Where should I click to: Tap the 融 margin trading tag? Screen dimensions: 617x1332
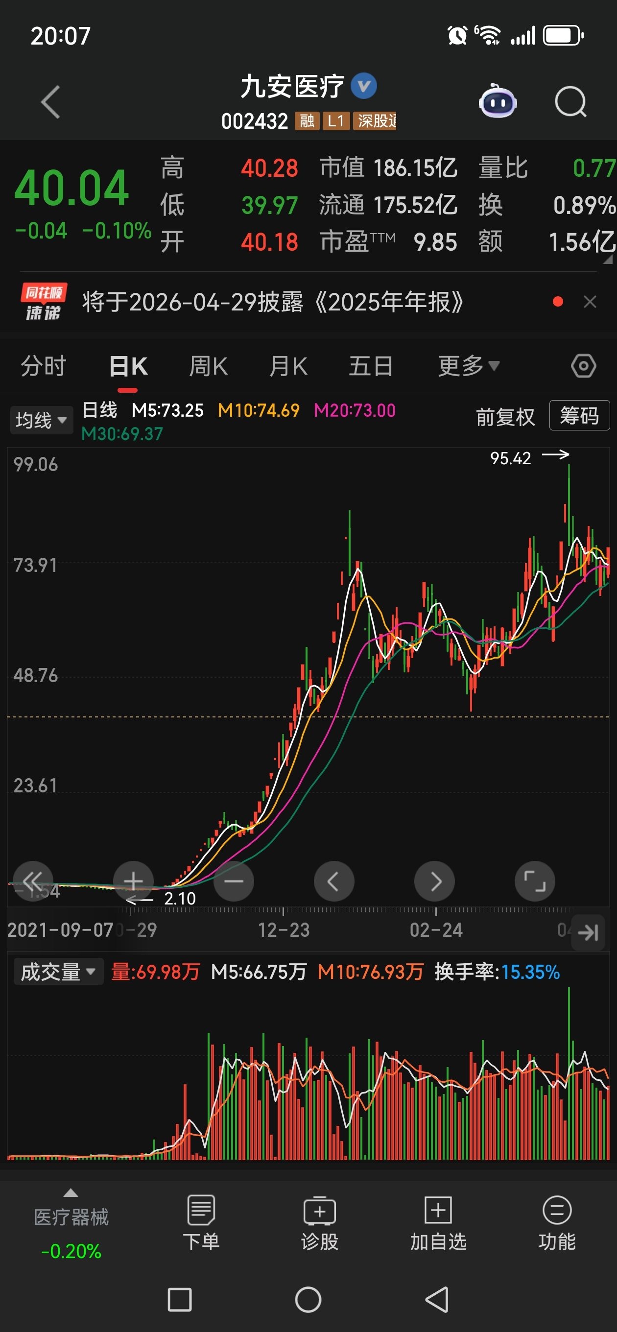click(x=307, y=121)
